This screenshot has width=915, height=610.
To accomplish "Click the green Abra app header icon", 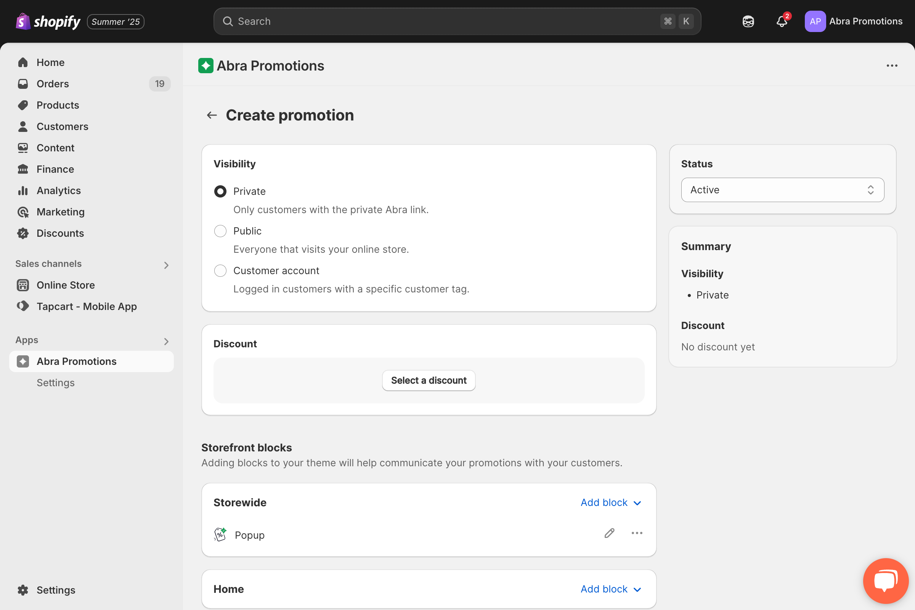I will coord(206,66).
